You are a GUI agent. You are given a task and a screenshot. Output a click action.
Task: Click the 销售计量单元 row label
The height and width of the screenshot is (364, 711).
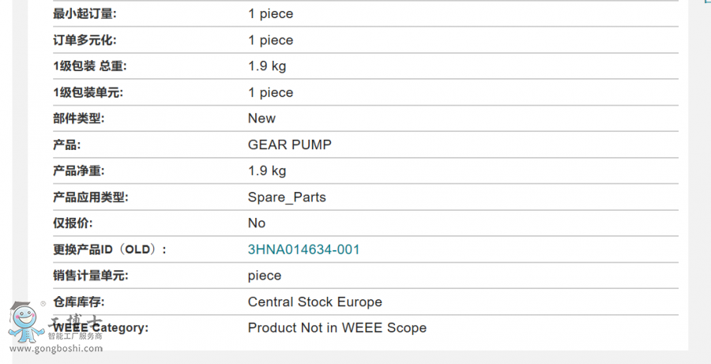90,276
